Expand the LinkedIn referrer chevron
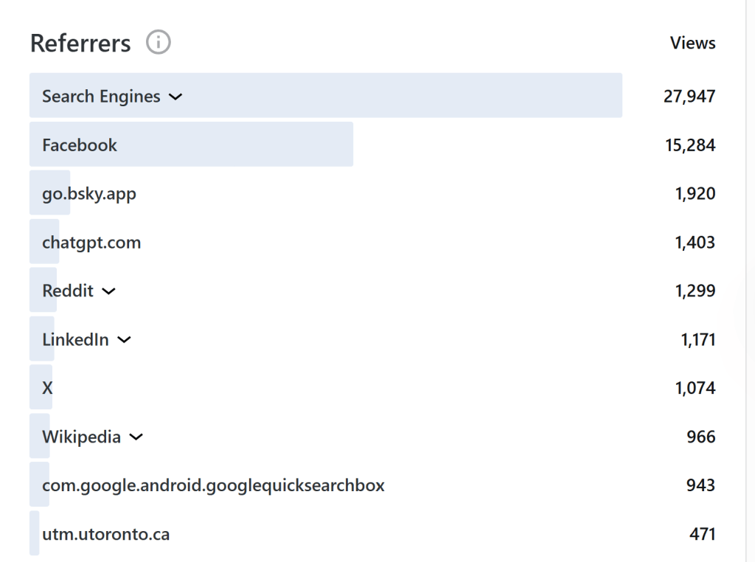The width and height of the screenshot is (755, 562). click(x=124, y=340)
